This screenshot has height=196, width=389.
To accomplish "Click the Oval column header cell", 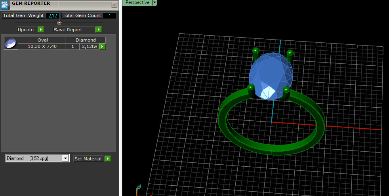I will click(x=42, y=40).
